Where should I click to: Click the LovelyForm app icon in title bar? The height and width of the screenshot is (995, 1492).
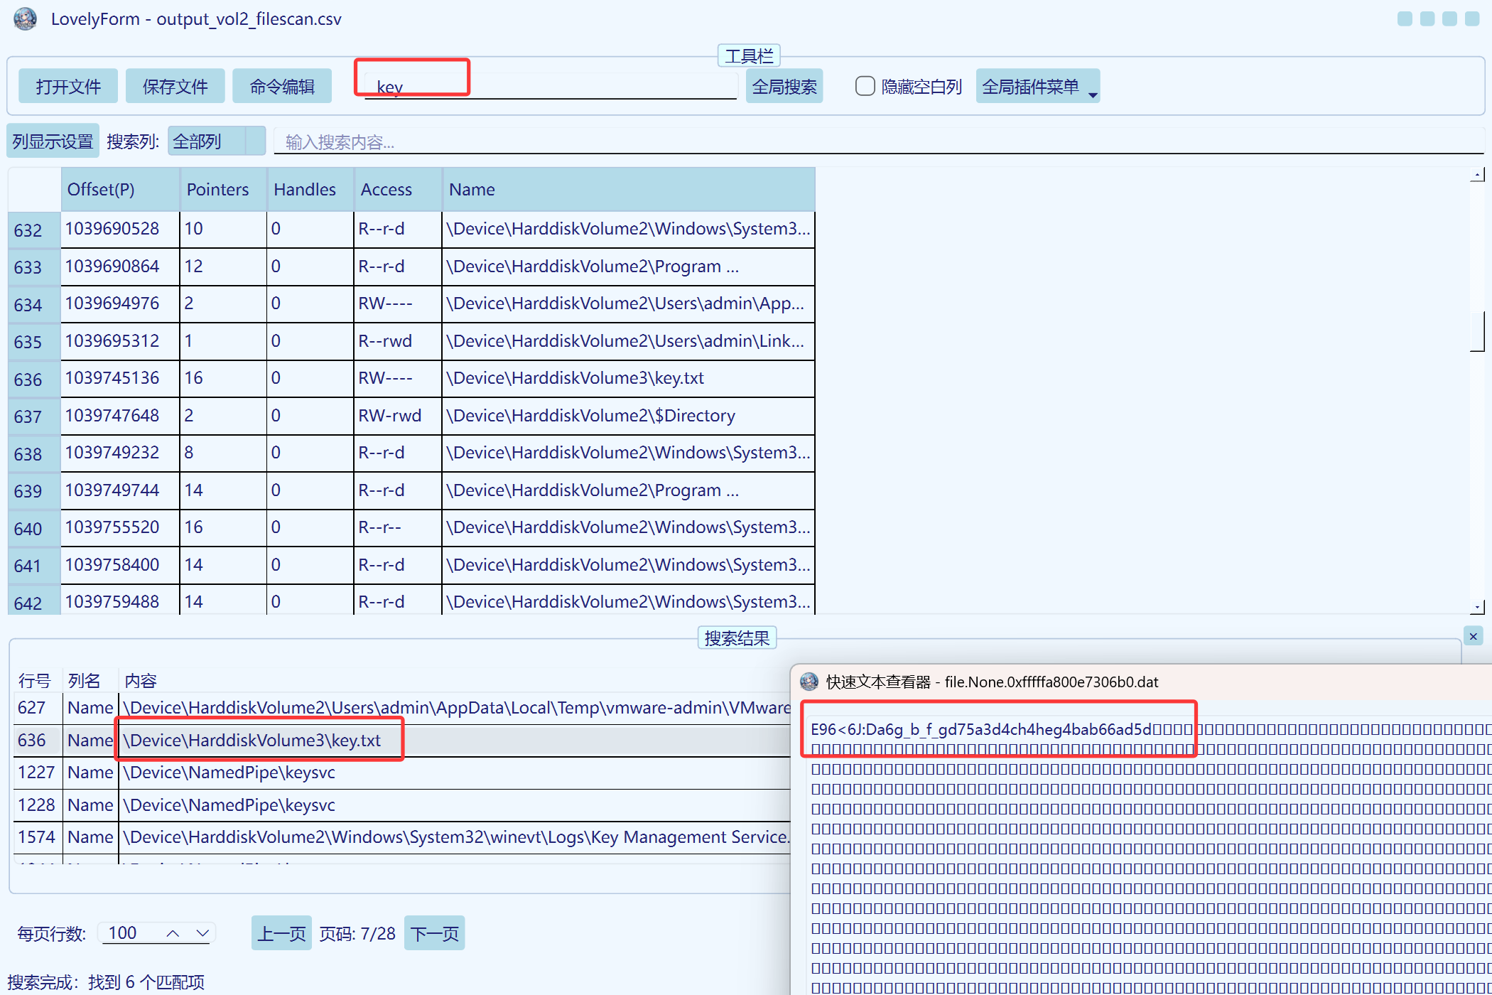[26, 19]
